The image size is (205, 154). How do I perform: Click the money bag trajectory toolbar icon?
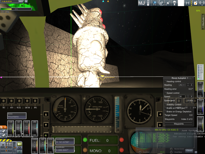tap(161, 3)
